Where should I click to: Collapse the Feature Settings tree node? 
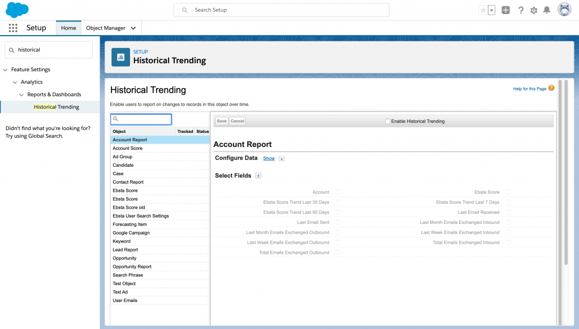[x=6, y=70]
